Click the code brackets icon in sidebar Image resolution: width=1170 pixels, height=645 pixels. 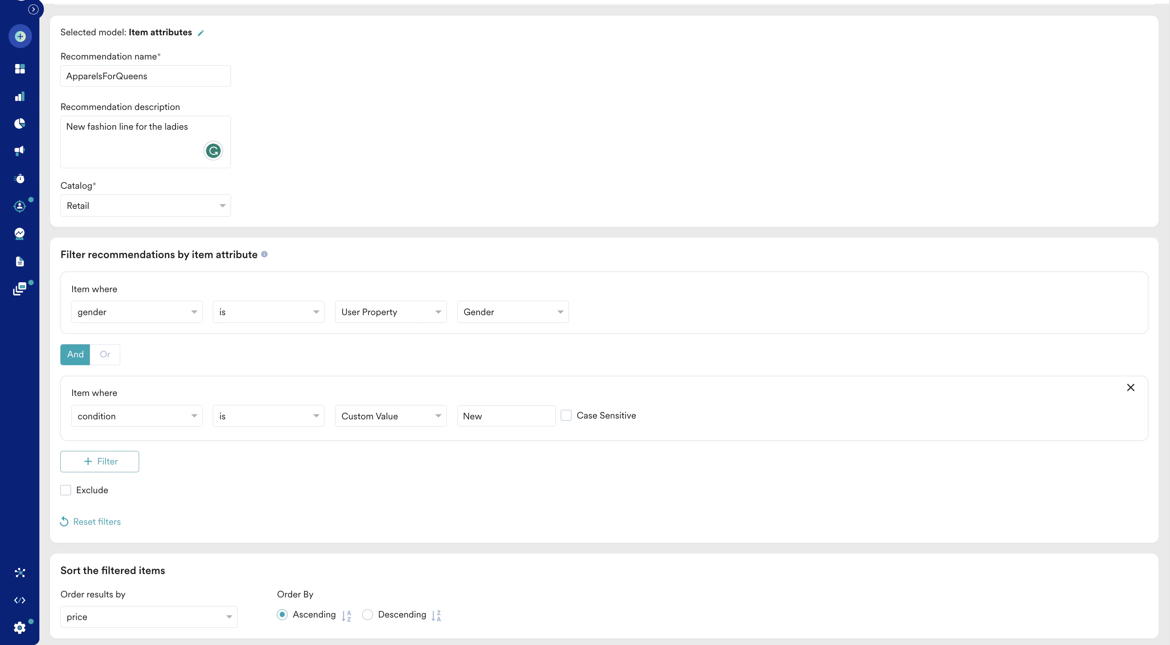pyautogui.click(x=20, y=601)
